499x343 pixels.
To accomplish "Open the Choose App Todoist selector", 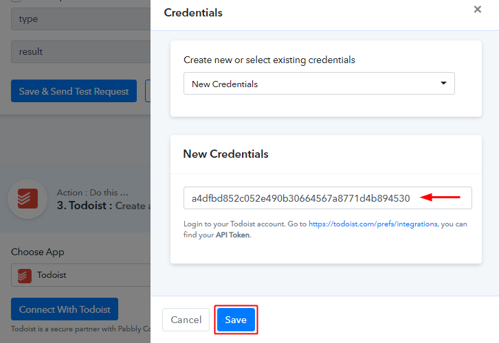I will tap(81, 275).
